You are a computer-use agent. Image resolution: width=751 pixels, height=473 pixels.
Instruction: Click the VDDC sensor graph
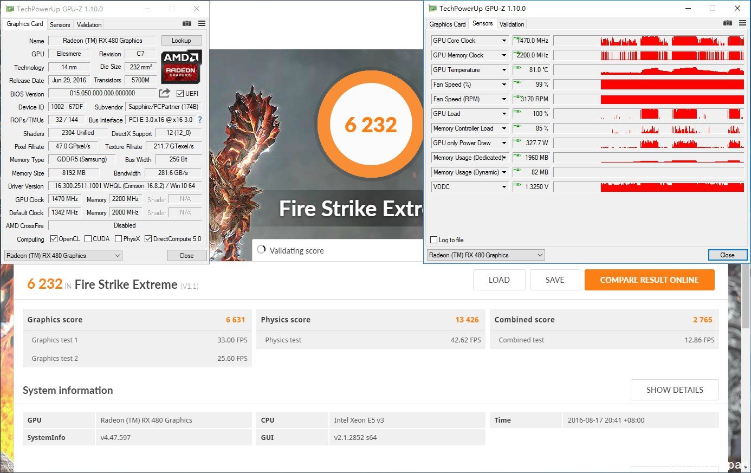[649, 187]
